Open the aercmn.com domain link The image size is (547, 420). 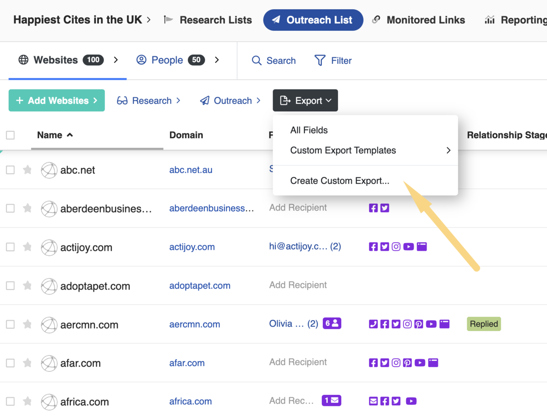(195, 325)
